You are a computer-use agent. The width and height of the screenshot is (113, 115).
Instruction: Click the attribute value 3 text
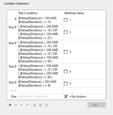(x=70, y=52)
